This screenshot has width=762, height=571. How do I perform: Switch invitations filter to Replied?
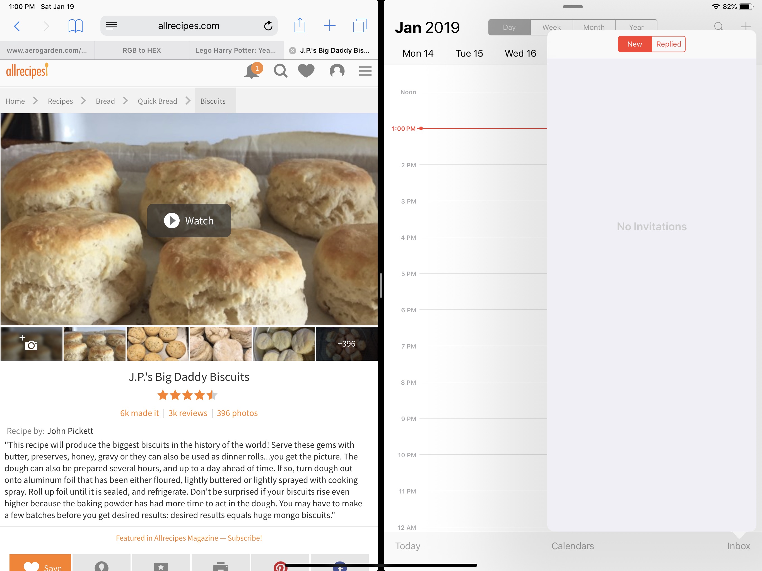668,44
